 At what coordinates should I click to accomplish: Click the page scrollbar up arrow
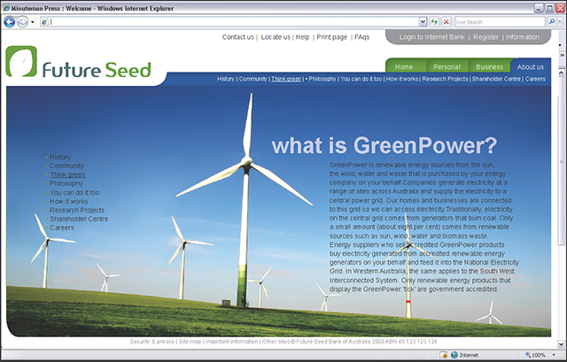click(561, 73)
